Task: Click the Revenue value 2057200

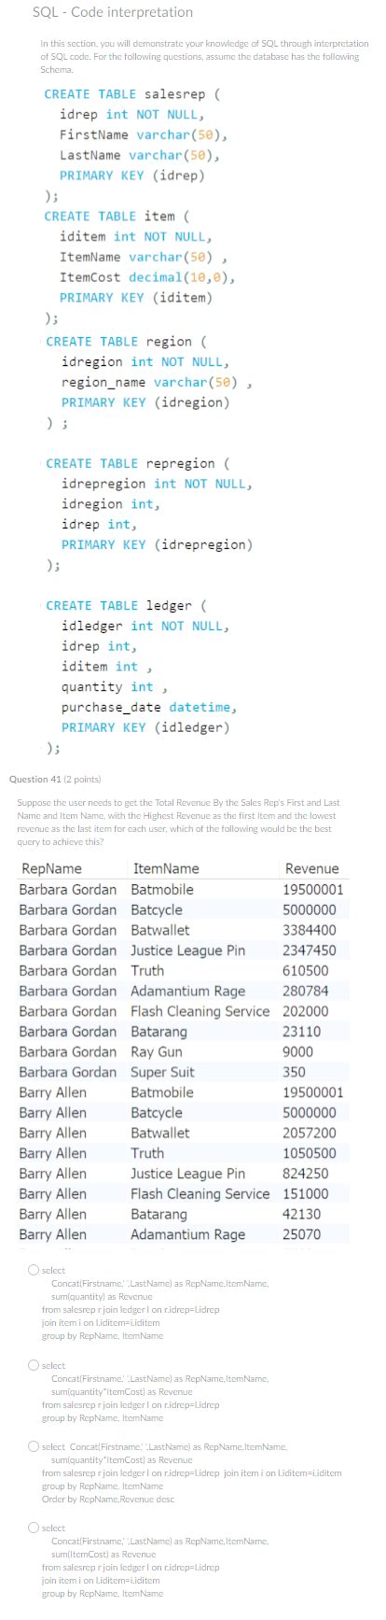Action: tap(310, 1133)
